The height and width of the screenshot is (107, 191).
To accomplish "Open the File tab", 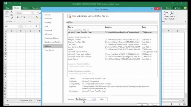I will coord(7,8).
